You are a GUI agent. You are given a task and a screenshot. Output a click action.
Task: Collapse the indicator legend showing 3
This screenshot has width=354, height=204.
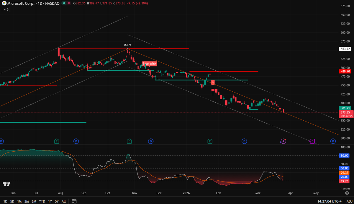[x=6, y=9]
